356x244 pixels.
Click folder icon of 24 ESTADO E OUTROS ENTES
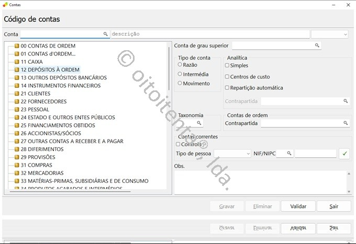pyautogui.click(x=17, y=117)
